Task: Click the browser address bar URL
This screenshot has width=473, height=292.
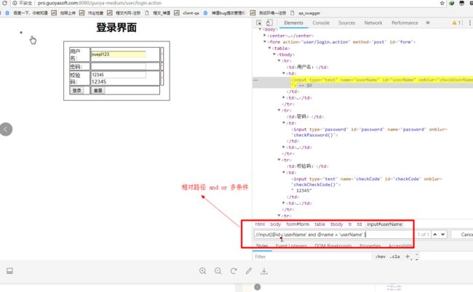Action: pos(100,3)
